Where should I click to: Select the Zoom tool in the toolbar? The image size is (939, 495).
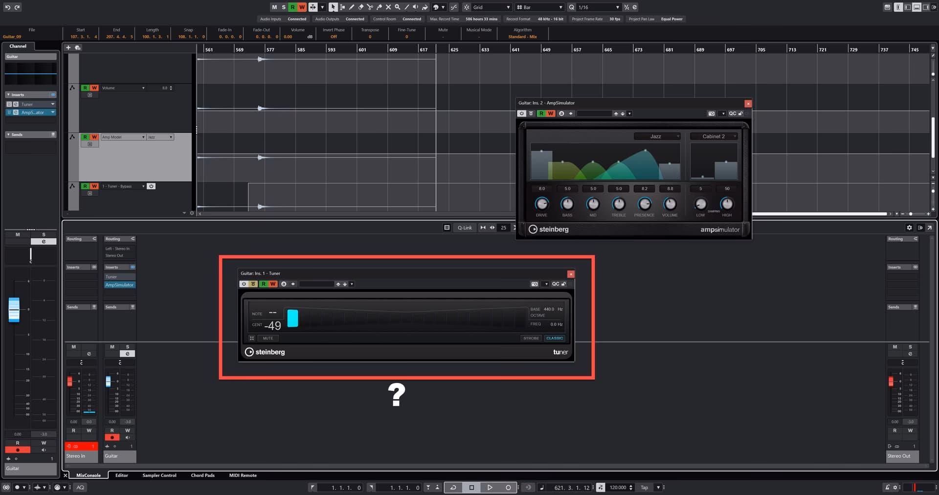click(x=398, y=7)
